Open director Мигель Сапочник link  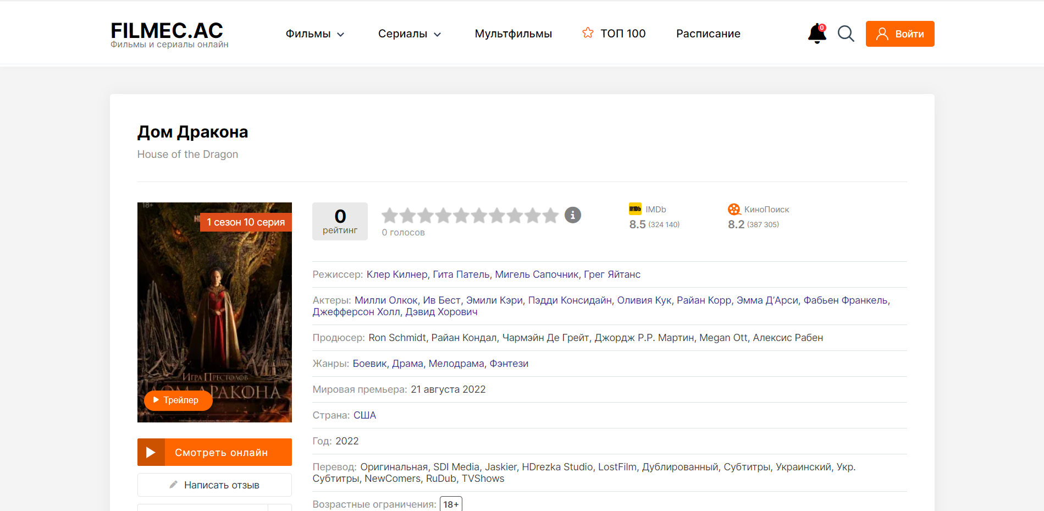(537, 274)
